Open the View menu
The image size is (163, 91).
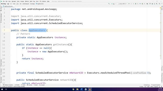(x=9, y=1)
